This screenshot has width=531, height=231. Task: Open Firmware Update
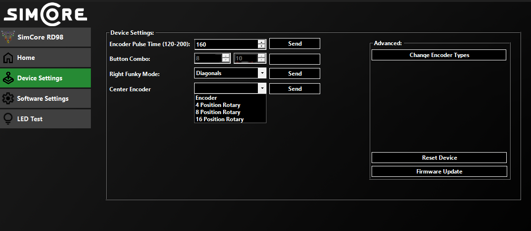pos(439,172)
